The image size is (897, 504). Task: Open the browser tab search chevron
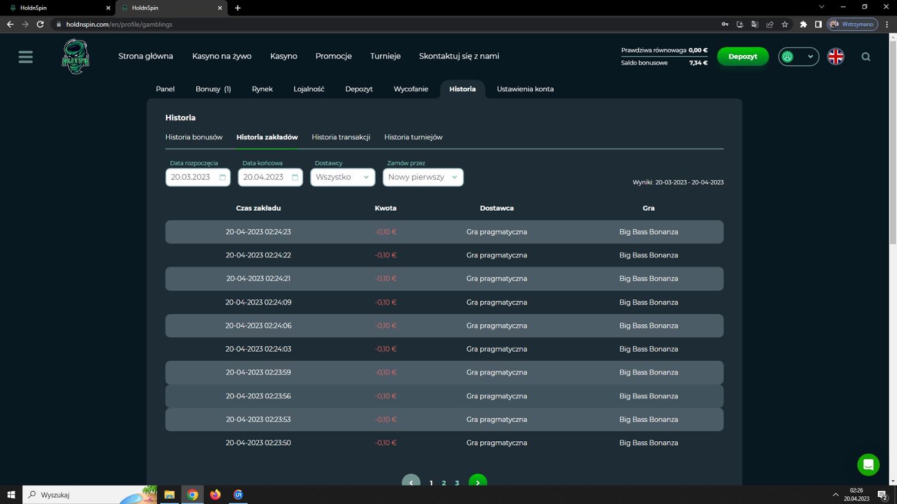[821, 7]
